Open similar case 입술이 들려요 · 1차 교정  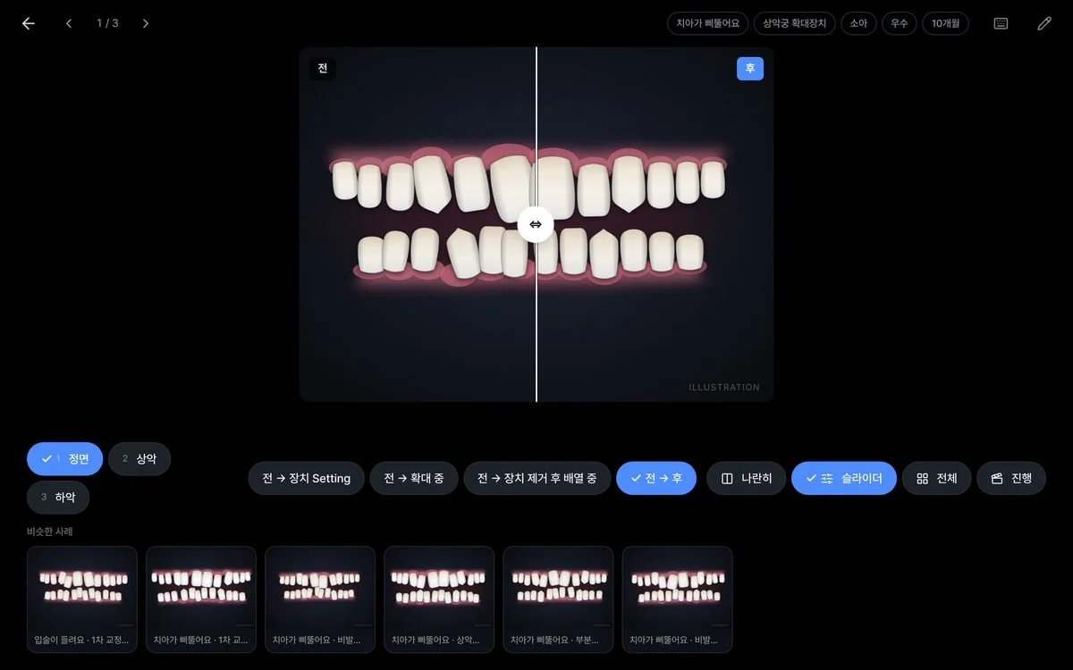[82, 599]
